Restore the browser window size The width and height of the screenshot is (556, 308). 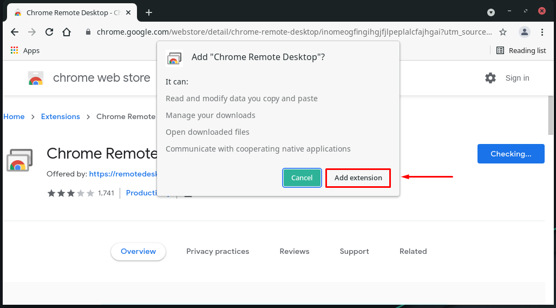[526, 11]
